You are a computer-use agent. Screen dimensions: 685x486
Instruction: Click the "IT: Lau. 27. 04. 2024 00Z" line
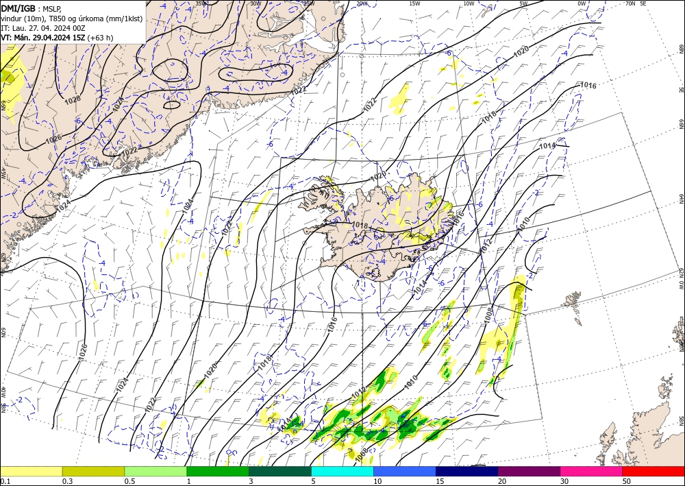click(42, 28)
